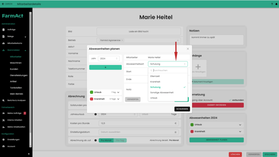This screenshot has width=279, height=157.
Task: Click the info icon beside Jahresurlaub
Action: click(96, 114)
